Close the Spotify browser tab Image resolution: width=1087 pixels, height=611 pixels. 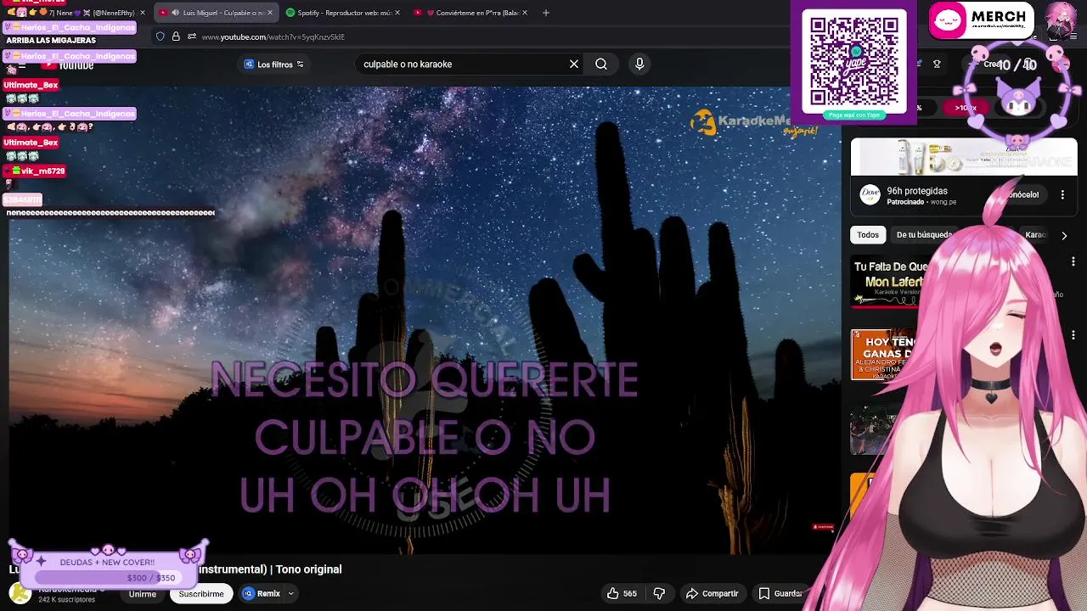point(397,13)
